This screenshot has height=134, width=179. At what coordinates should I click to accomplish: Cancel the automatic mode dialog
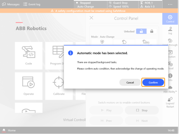pos(130,82)
